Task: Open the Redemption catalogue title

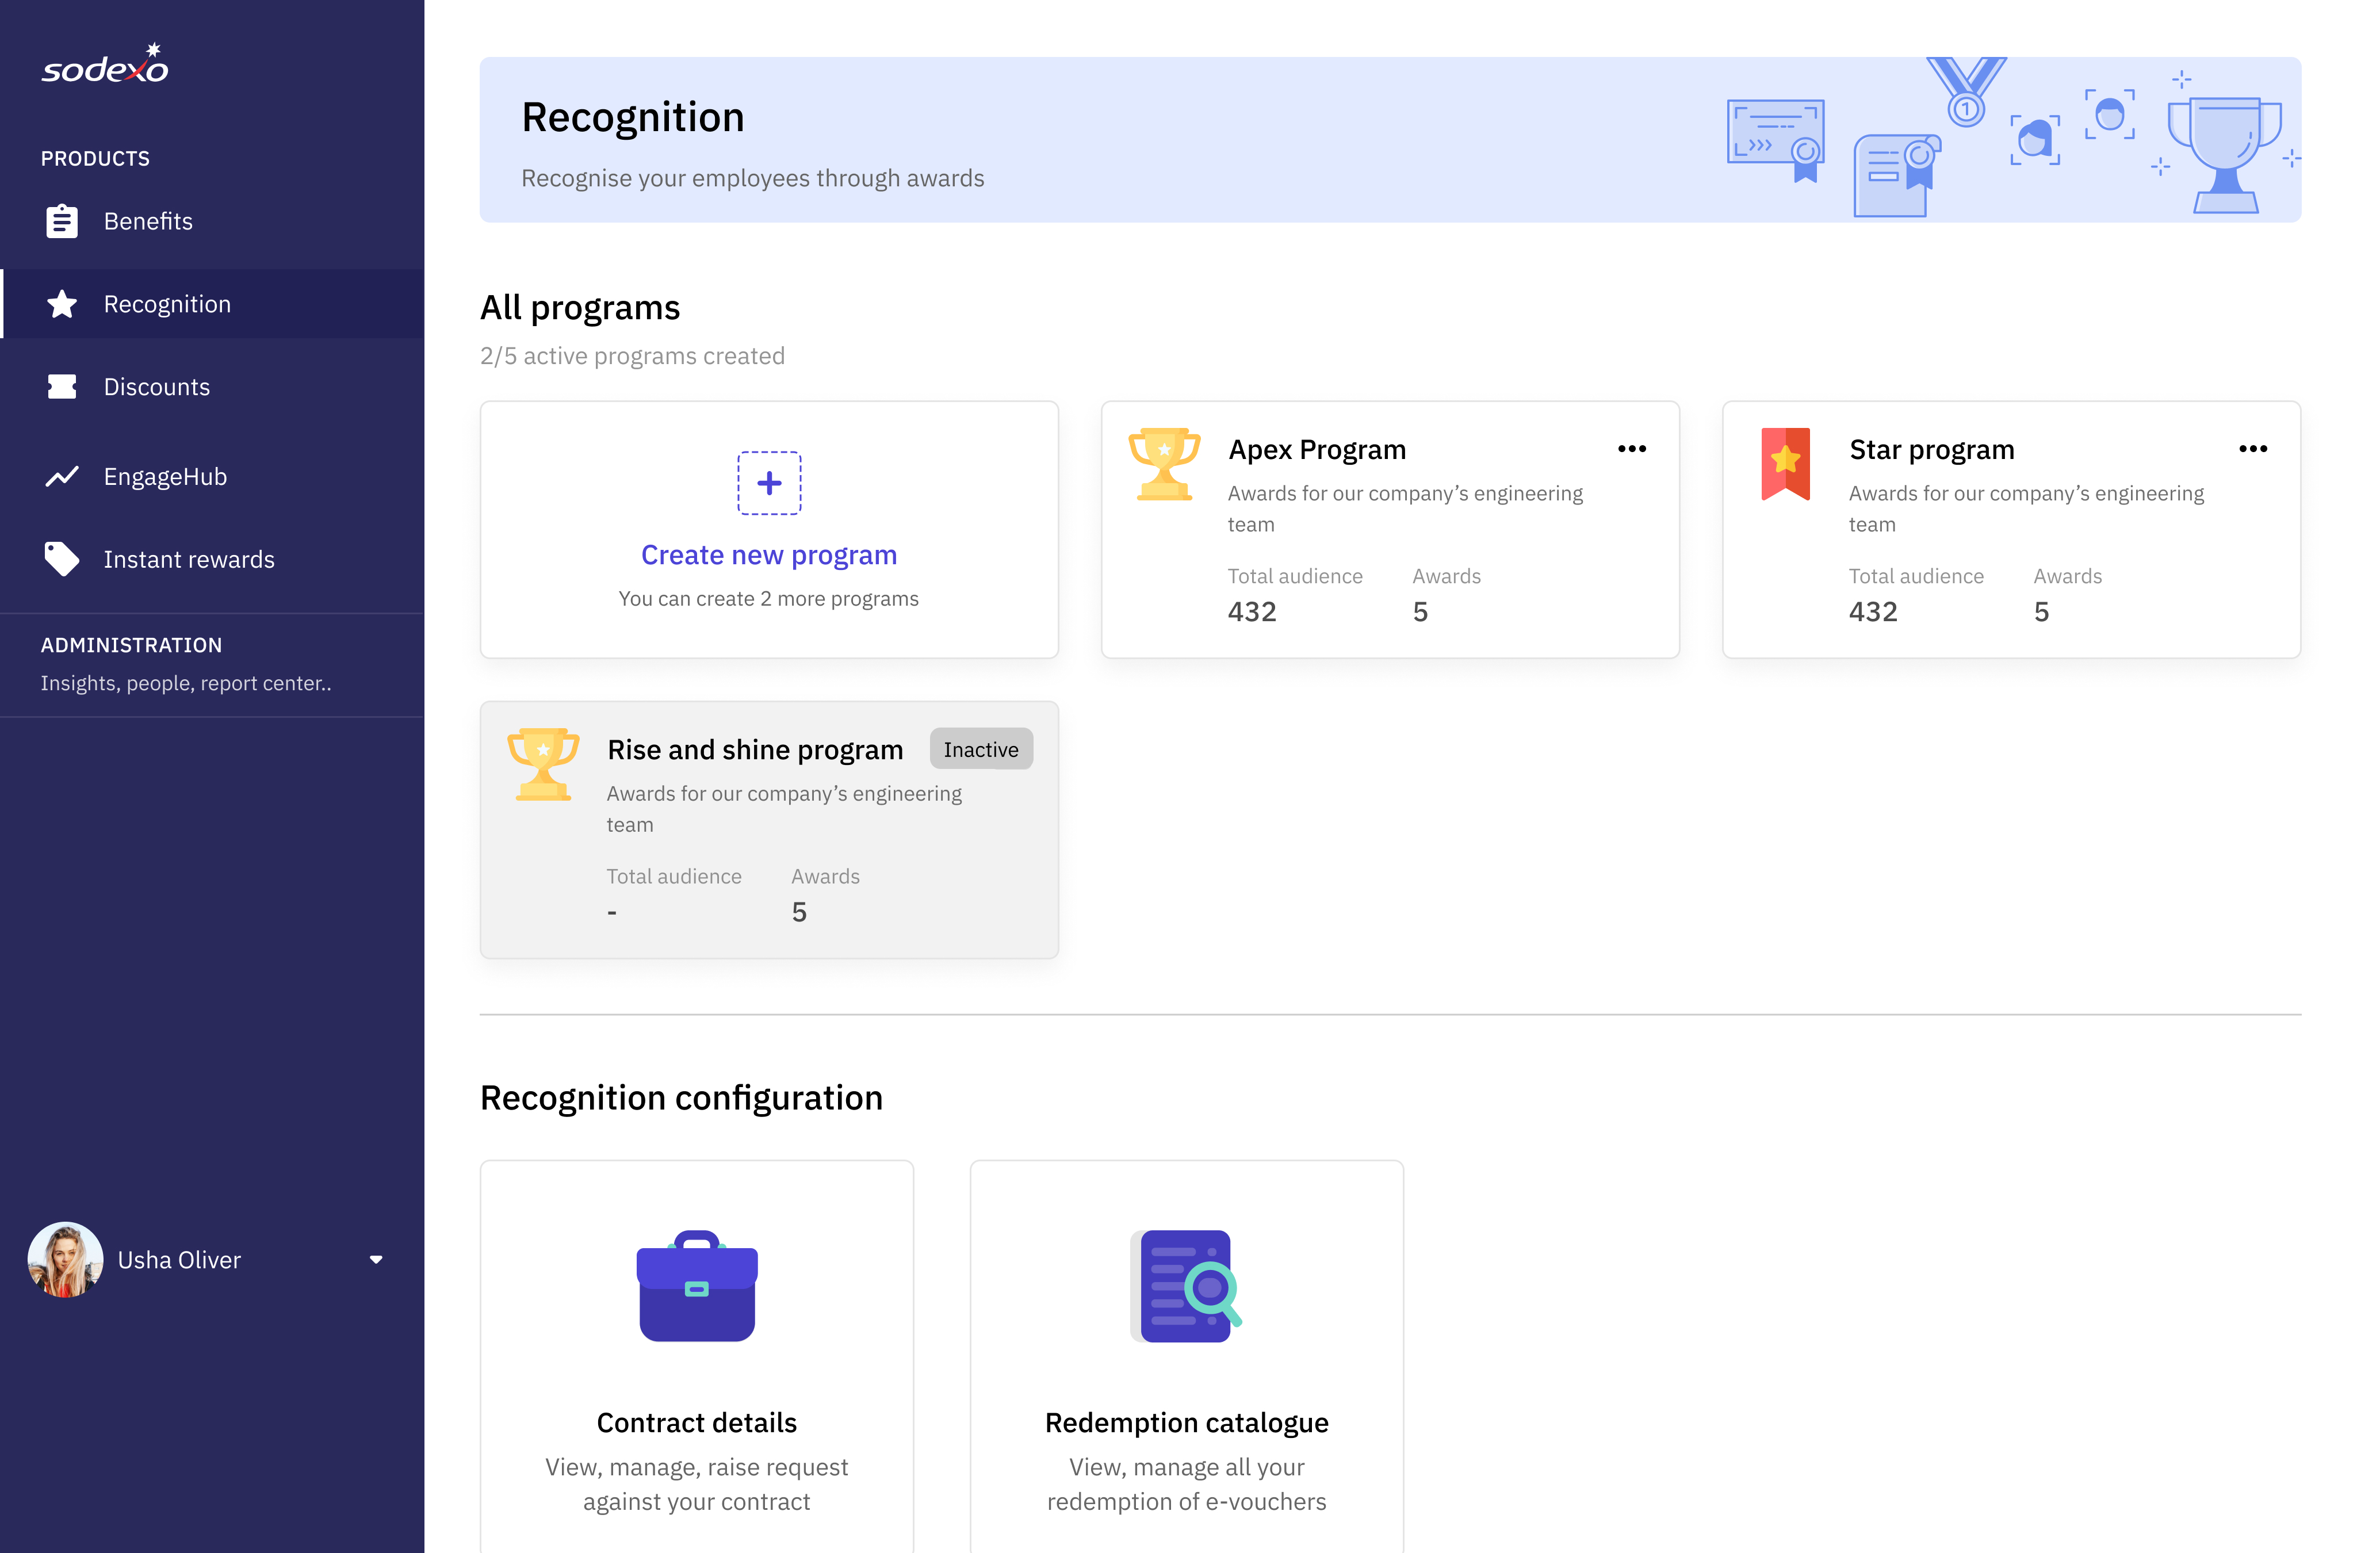Action: [x=1185, y=1422]
